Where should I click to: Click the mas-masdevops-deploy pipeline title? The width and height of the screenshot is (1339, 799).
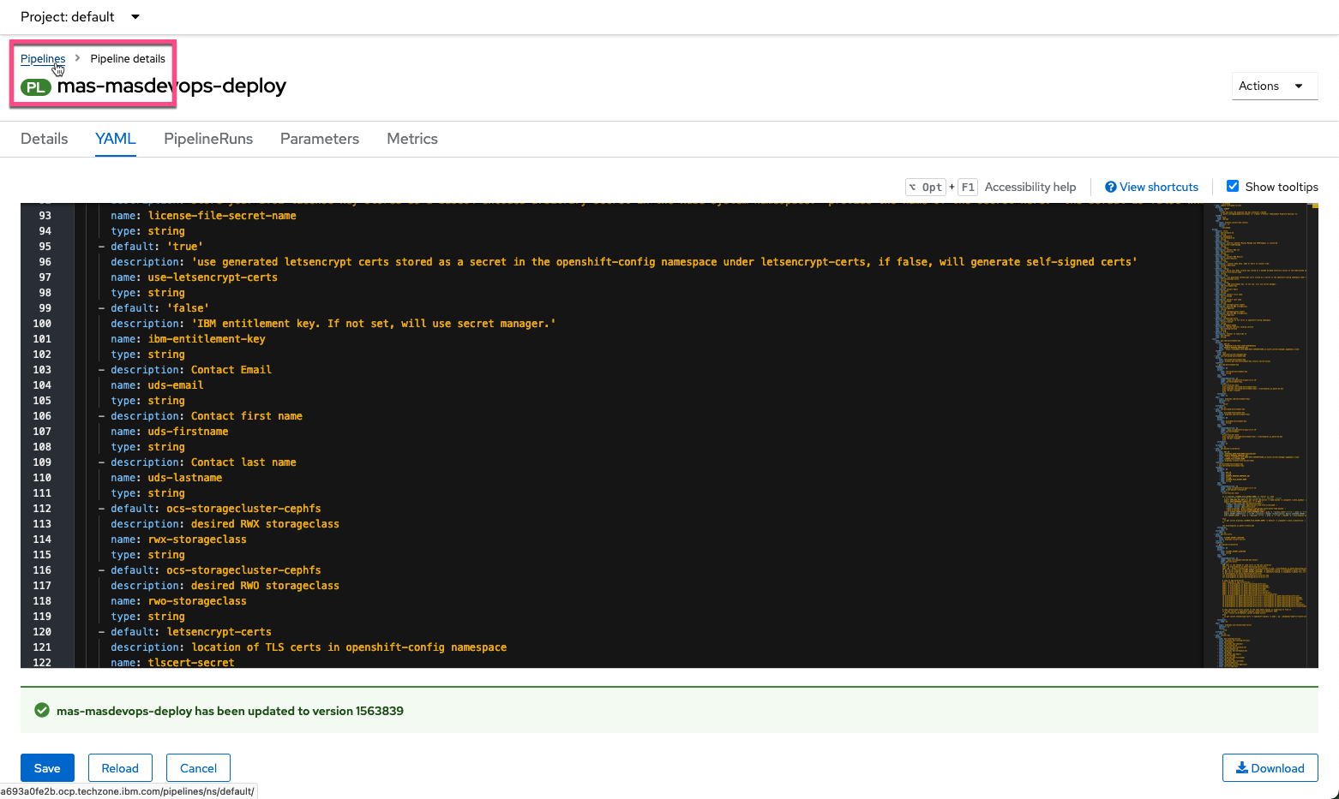[171, 86]
